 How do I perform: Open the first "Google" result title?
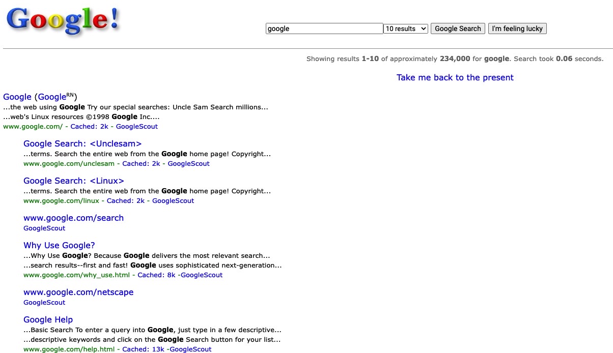pyautogui.click(x=17, y=97)
